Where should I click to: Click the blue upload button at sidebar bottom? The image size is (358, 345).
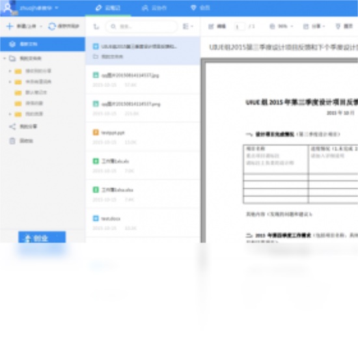tap(42, 238)
